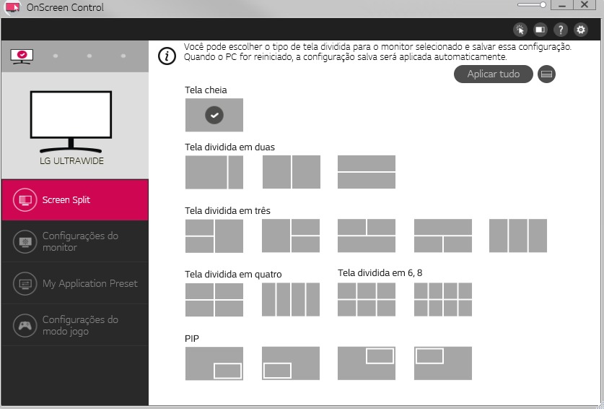604x409 pixels.
Task: Click the Aplicar tudo button
Action: coord(494,74)
